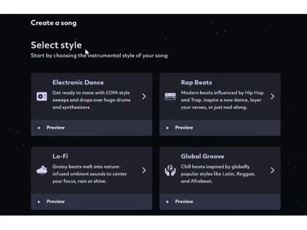The height and width of the screenshot is (230, 307).
Task: Play the Lo-Fi preview triangle
Action: (x=39, y=202)
